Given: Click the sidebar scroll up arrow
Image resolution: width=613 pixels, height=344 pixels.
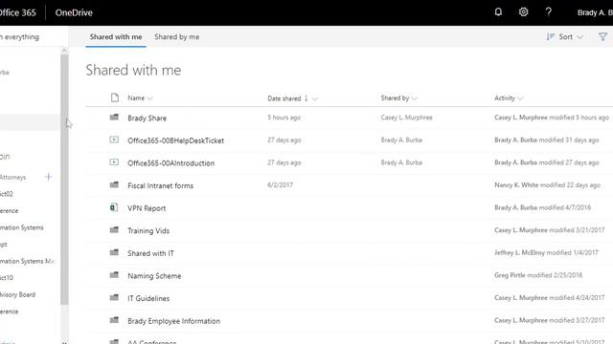Looking at the screenshot, I should (x=64, y=51).
